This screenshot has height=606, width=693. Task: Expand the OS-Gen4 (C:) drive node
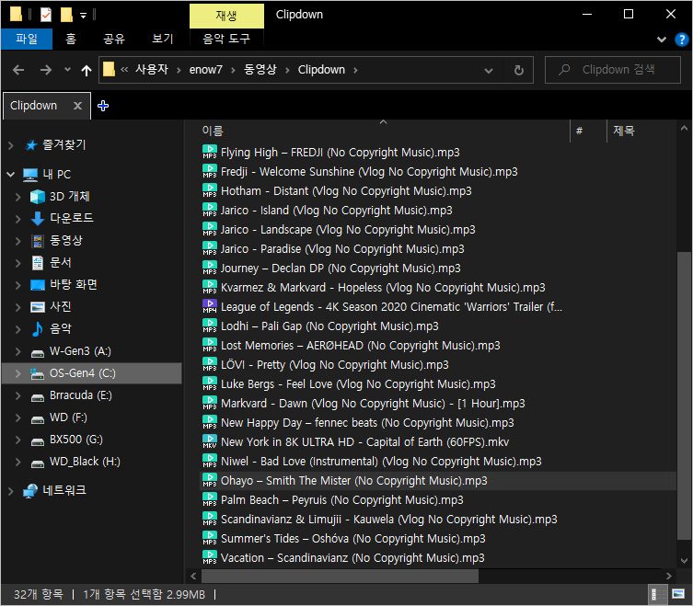point(18,373)
